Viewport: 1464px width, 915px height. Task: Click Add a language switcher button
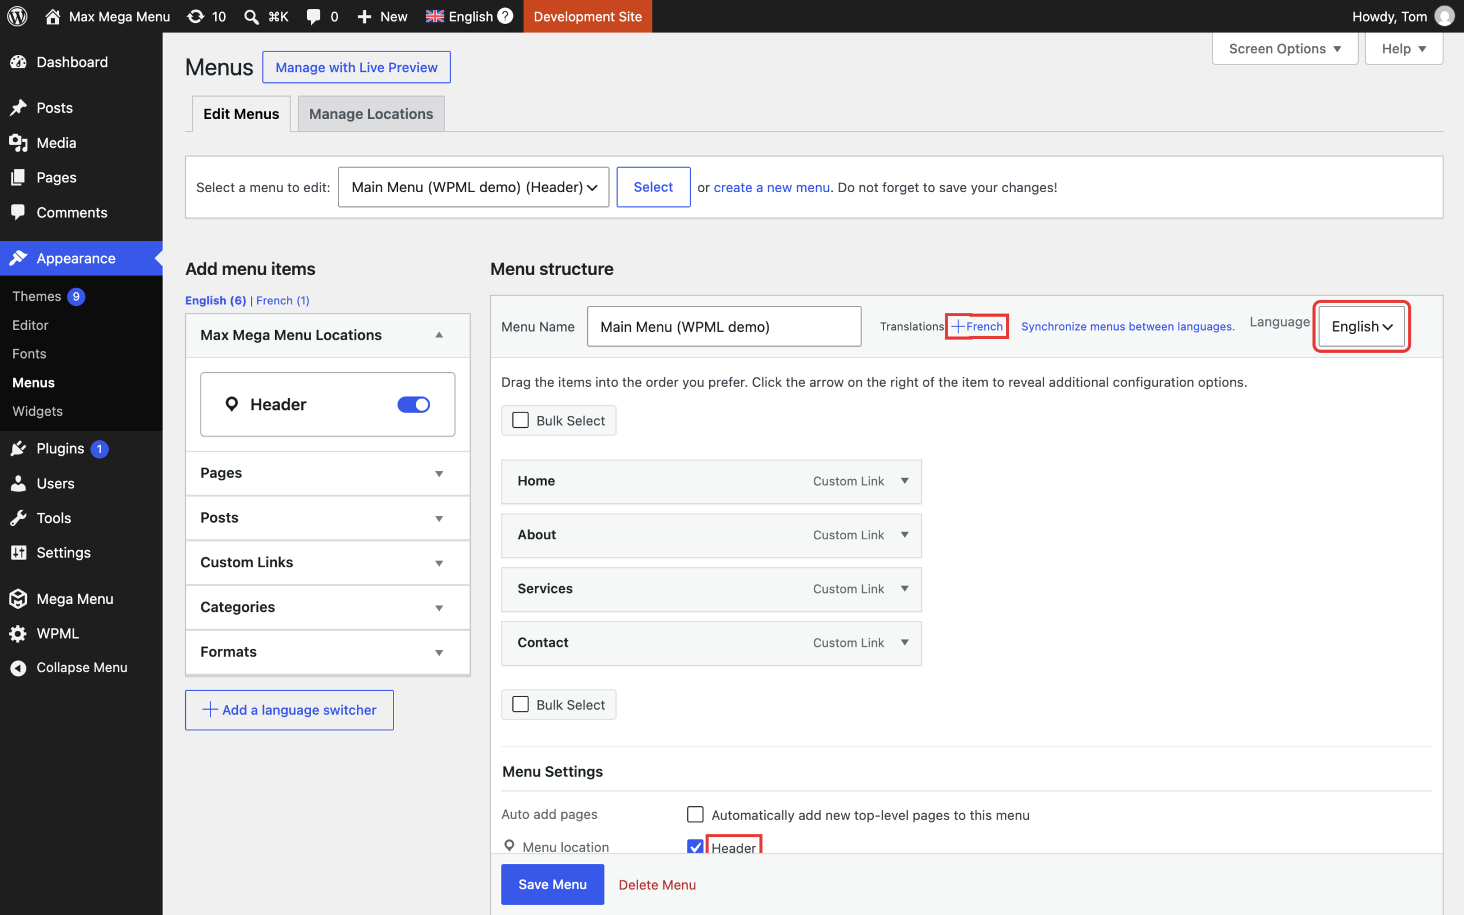point(289,710)
